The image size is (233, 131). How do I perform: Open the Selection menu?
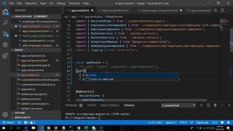(31, 3)
